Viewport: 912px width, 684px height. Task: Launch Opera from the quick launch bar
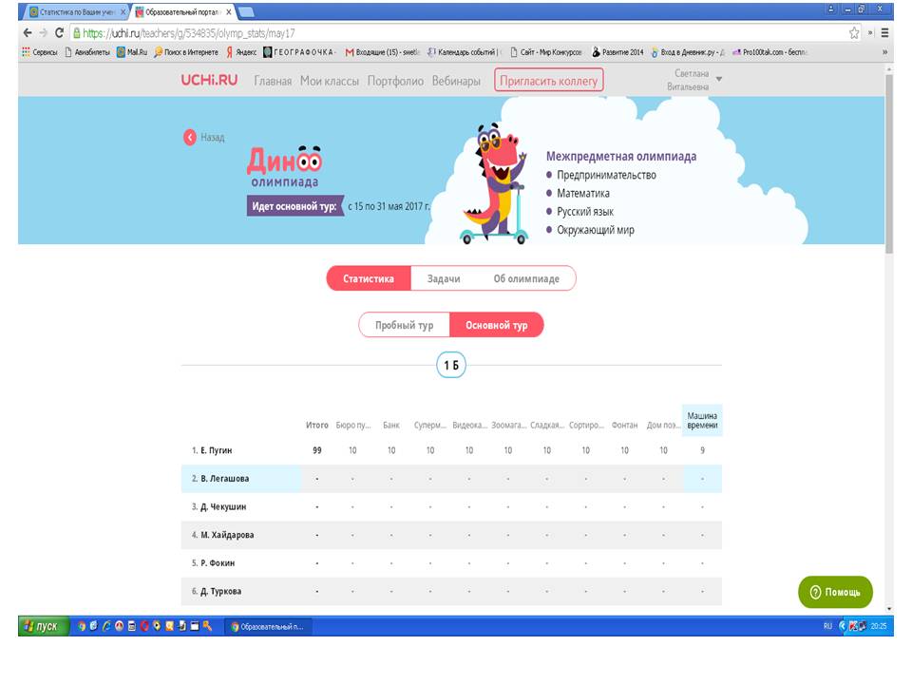coord(143,626)
